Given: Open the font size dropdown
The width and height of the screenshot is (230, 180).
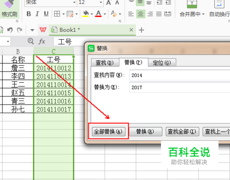Looking at the screenshot, I should (101, 2).
